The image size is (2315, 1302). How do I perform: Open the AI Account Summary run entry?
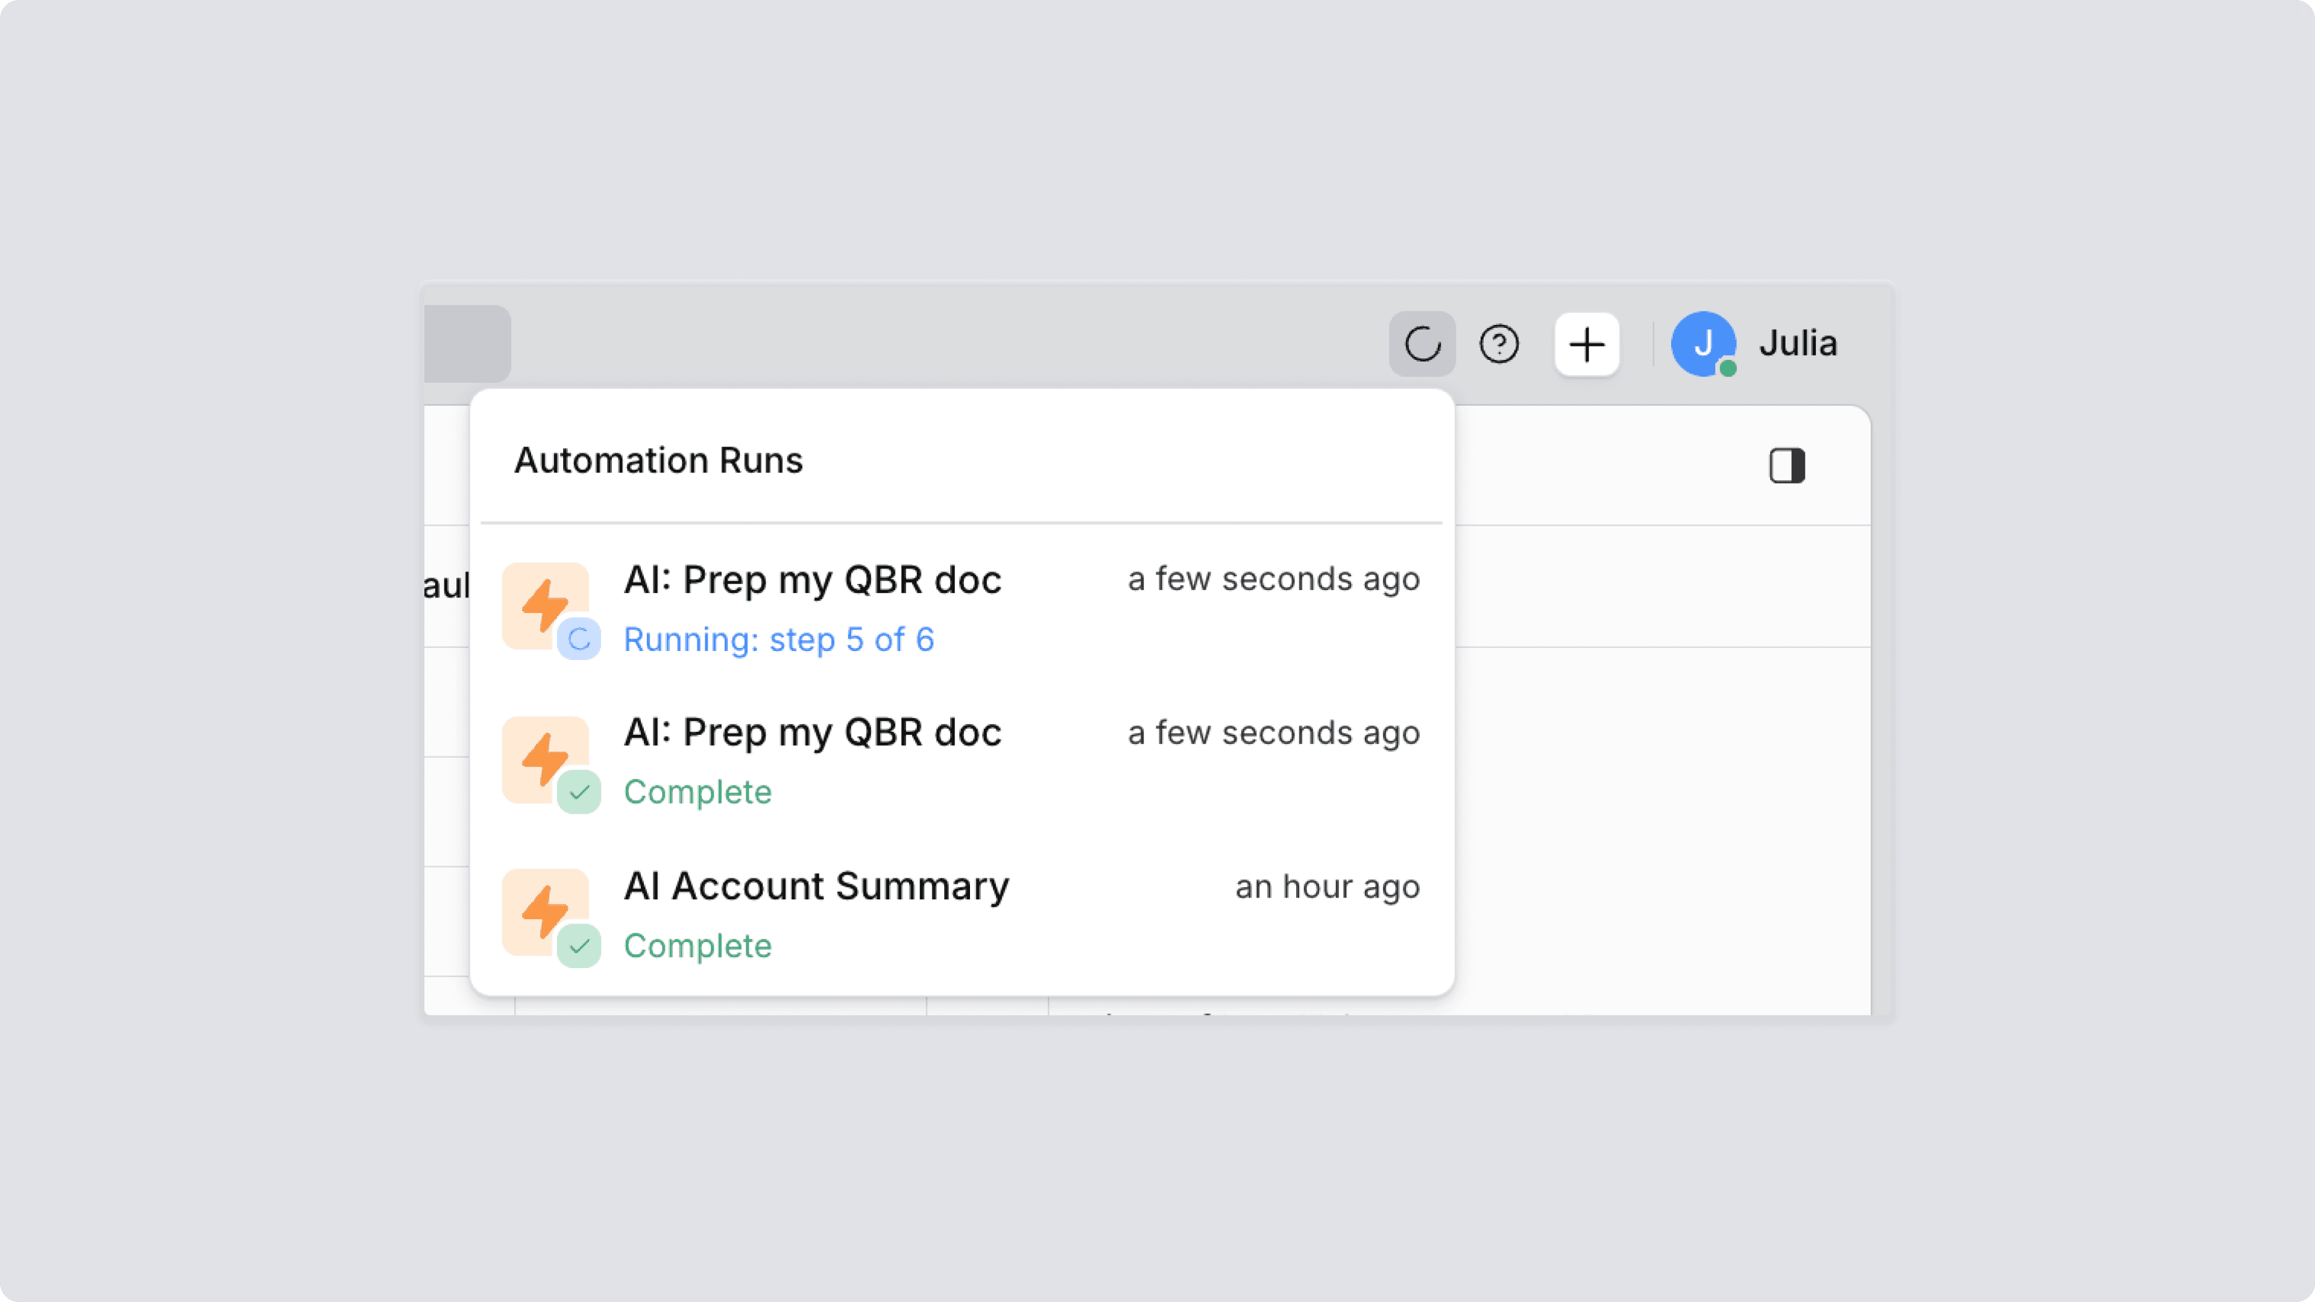pos(816,886)
